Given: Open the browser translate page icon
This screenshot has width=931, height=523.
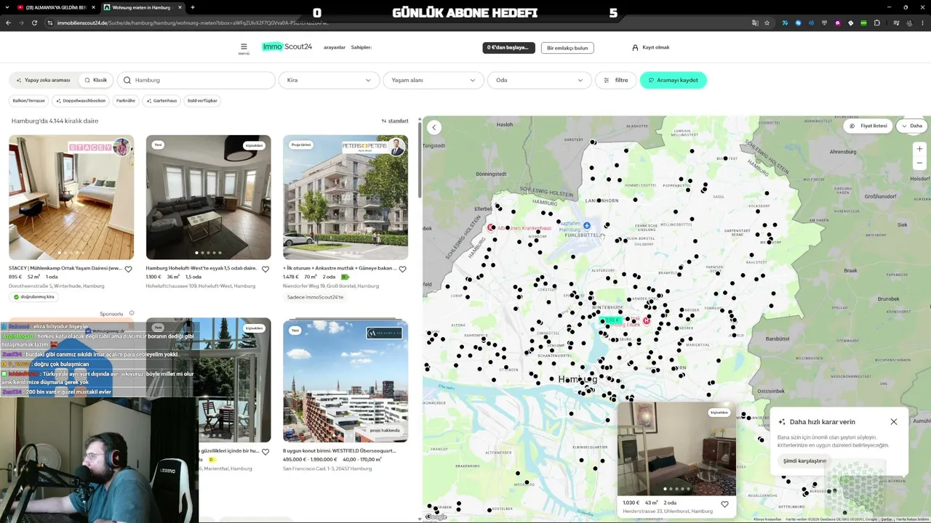Looking at the screenshot, I should [755, 23].
